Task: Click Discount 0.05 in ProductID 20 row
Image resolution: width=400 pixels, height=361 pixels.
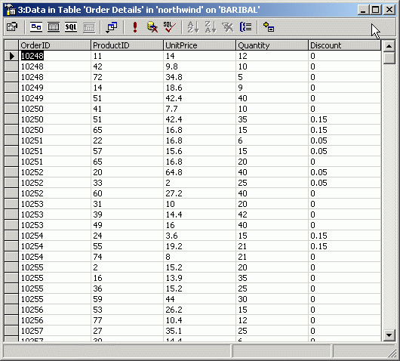Action: pyautogui.click(x=344, y=172)
